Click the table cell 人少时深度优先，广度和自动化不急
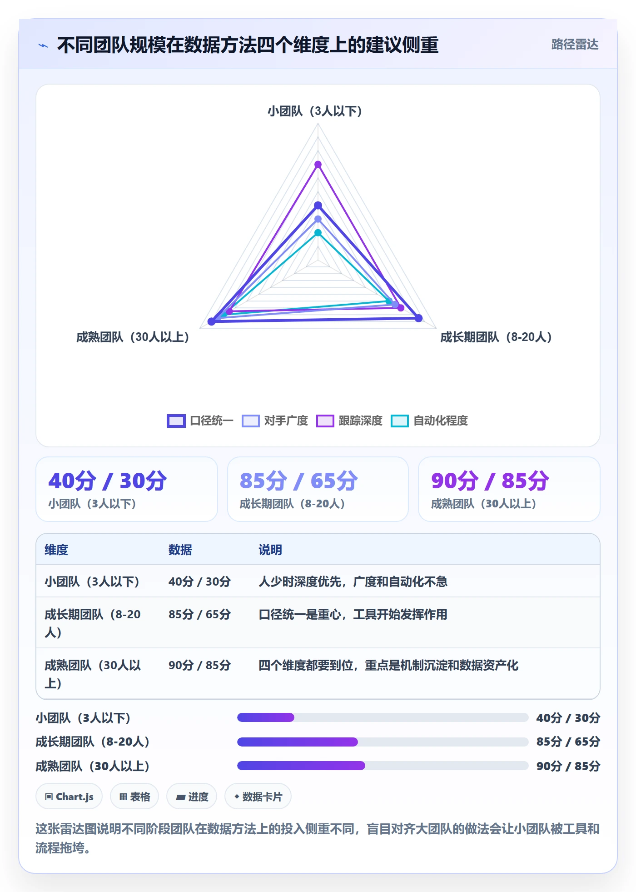Image resolution: width=636 pixels, height=892 pixels. click(353, 582)
